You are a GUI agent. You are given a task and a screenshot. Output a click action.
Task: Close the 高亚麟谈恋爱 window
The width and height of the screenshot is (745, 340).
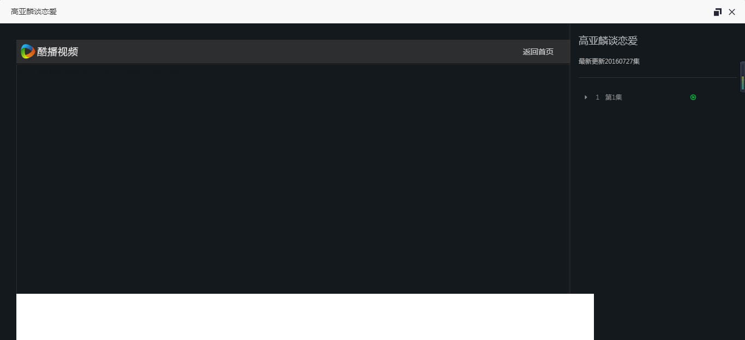coord(732,12)
